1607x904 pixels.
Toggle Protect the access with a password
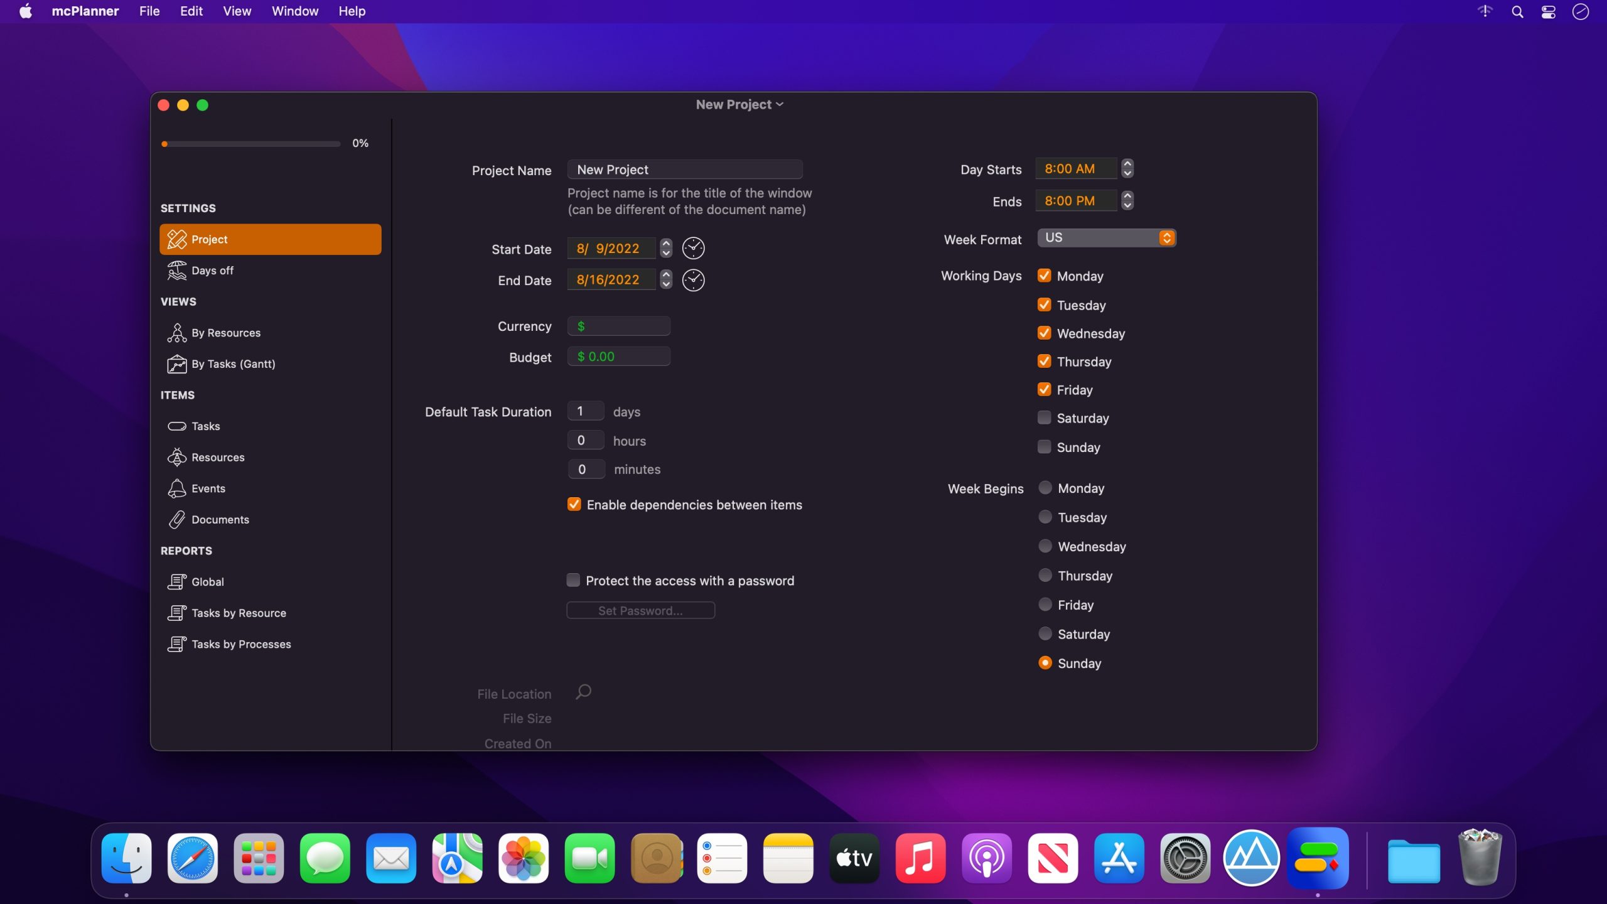click(573, 580)
